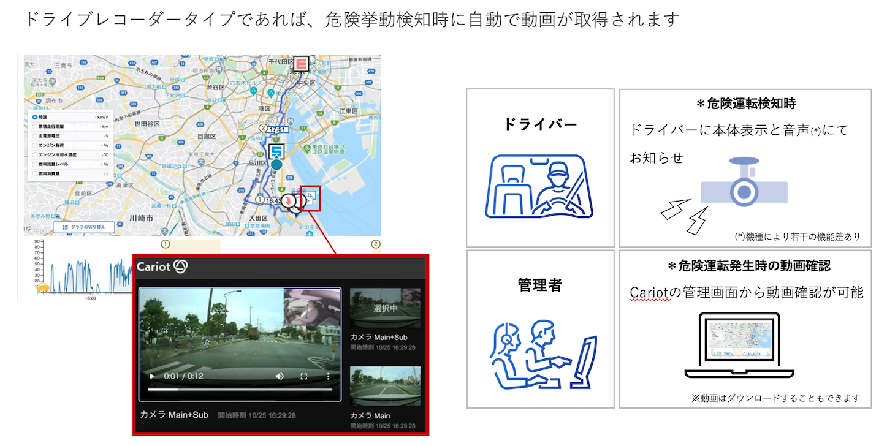Seek using the video progress bar
The width and height of the screenshot is (887, 446).
click(240, 389)
